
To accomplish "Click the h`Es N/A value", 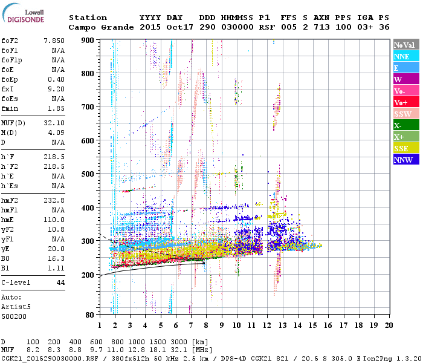I will coord(58,186).
